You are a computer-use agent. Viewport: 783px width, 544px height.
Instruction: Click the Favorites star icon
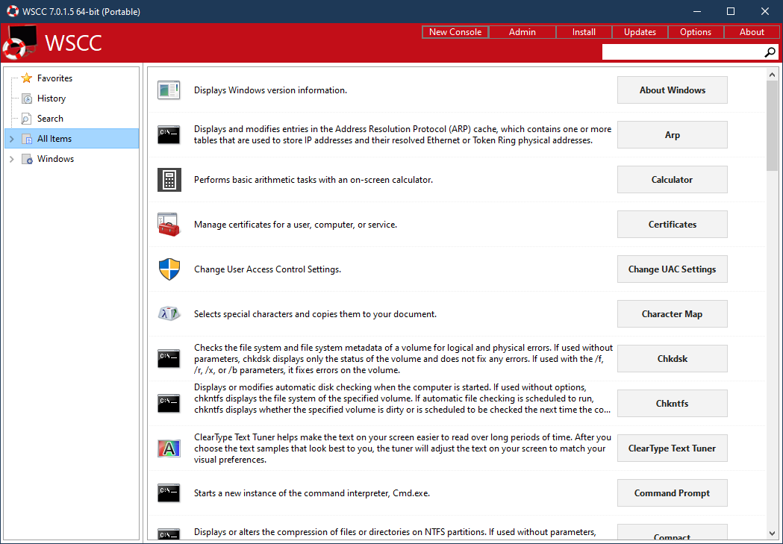click(26, 78)
